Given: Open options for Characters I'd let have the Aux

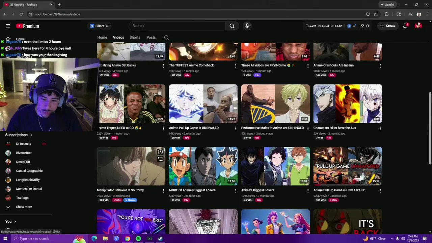Looking at the screenshot, I should (x=380, y=128).
